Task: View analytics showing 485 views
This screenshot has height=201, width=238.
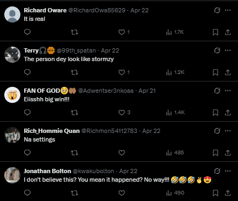Action: (175, 153)
